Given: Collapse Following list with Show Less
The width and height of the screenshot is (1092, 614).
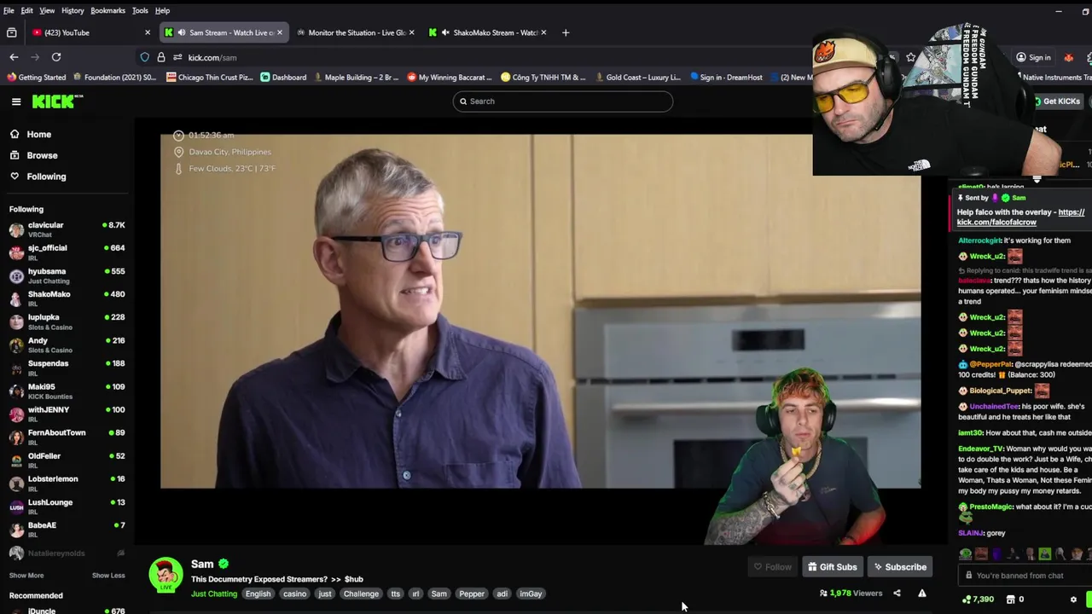Looking at the screenshot, I should 108,576.
